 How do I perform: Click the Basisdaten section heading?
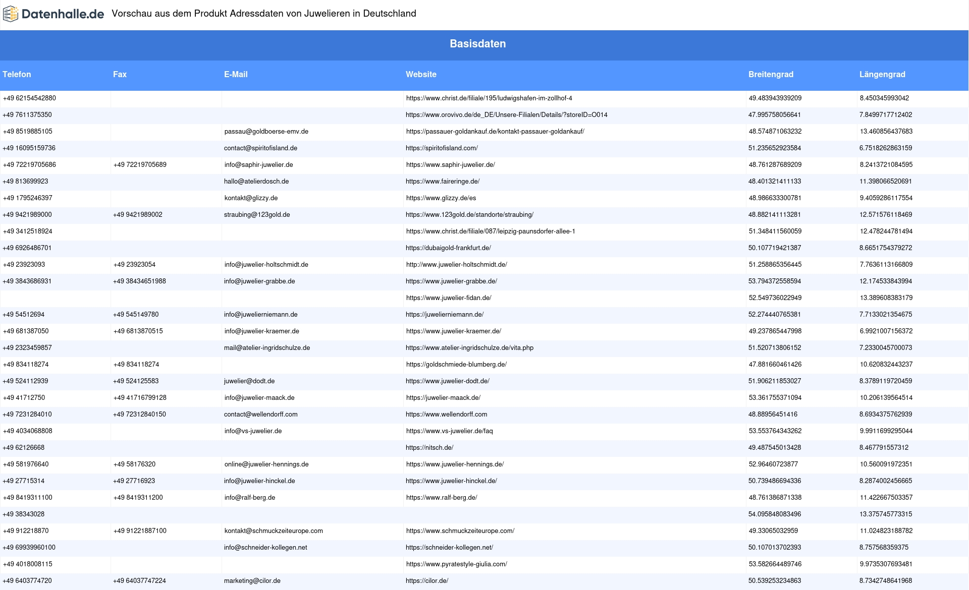click(x=477, y=44)
